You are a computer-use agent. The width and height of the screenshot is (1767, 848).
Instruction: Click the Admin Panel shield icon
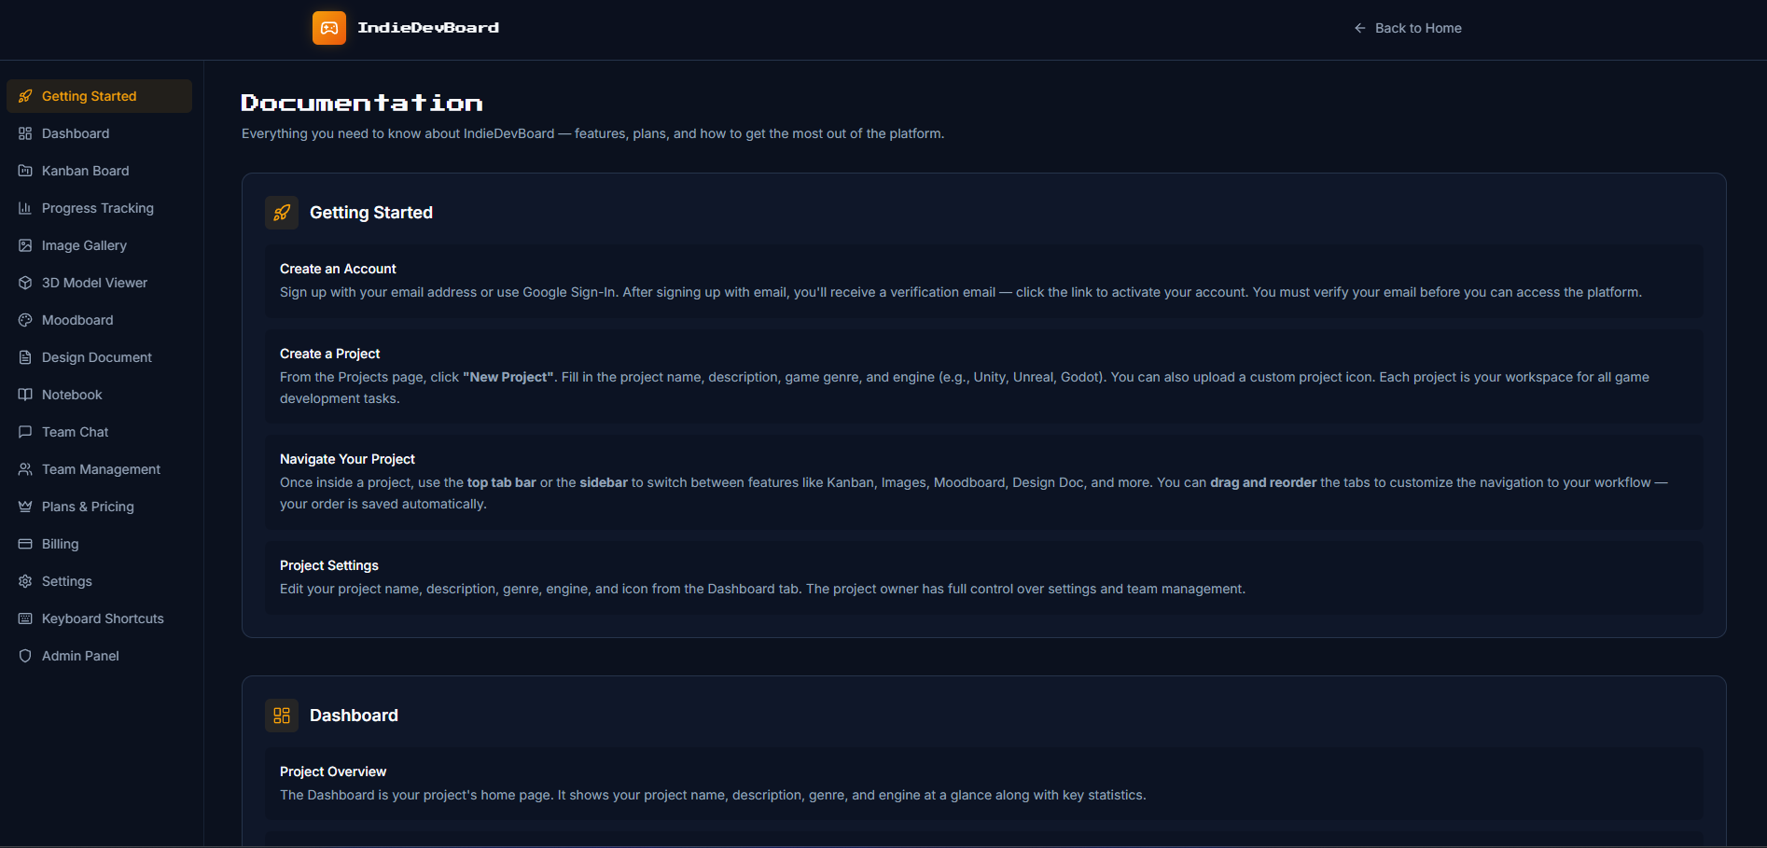(24, 656)
